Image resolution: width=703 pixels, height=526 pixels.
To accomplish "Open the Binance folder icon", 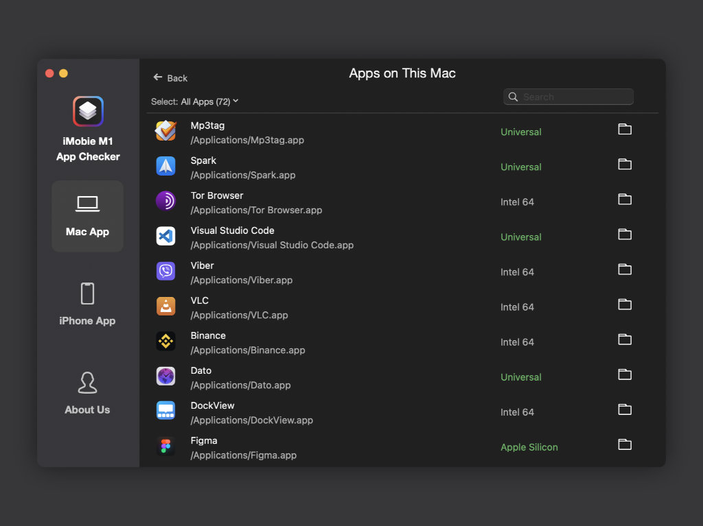I will (x=625, y=339).
